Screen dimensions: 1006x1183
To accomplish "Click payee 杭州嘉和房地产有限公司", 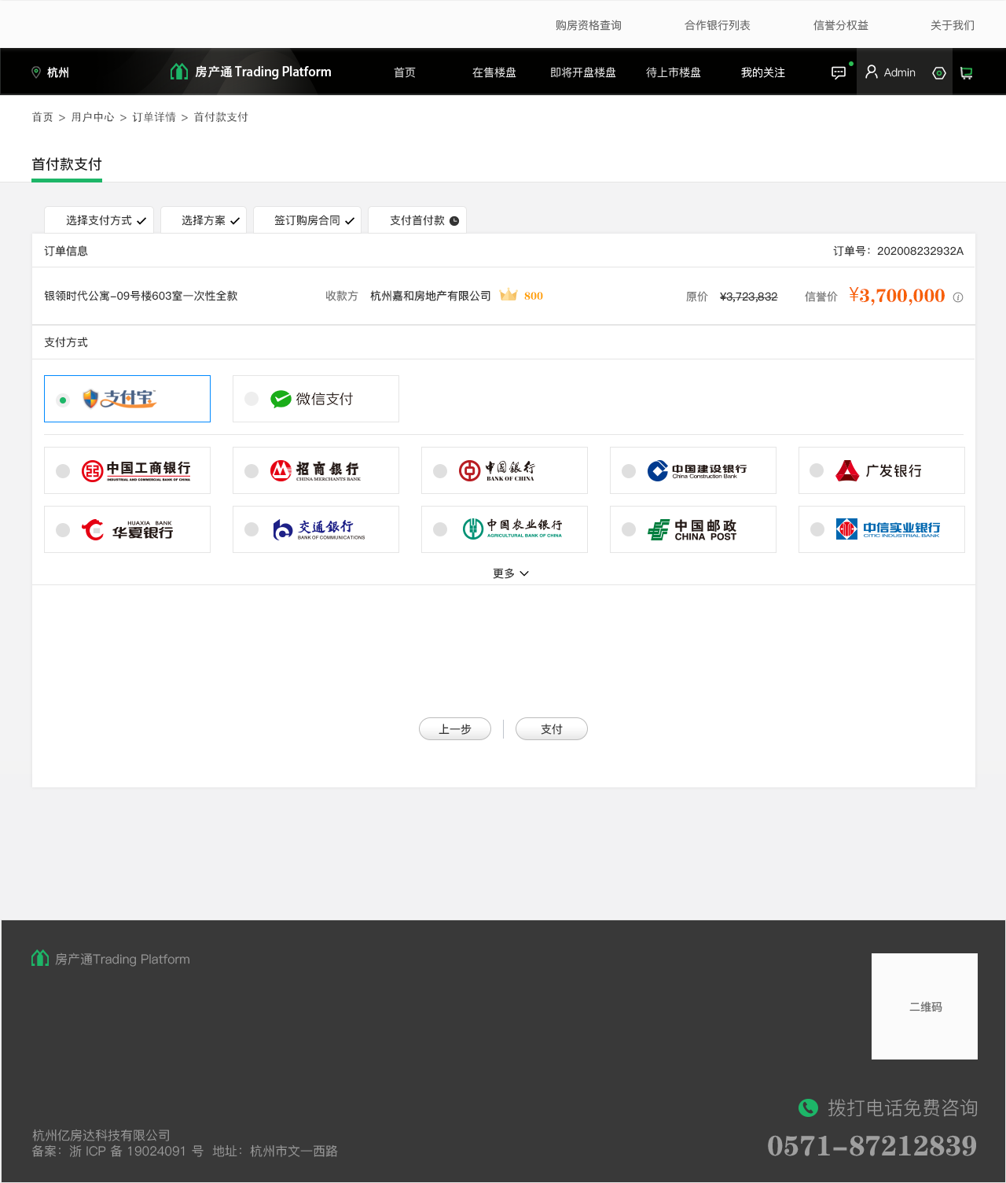I will [431, 296].
